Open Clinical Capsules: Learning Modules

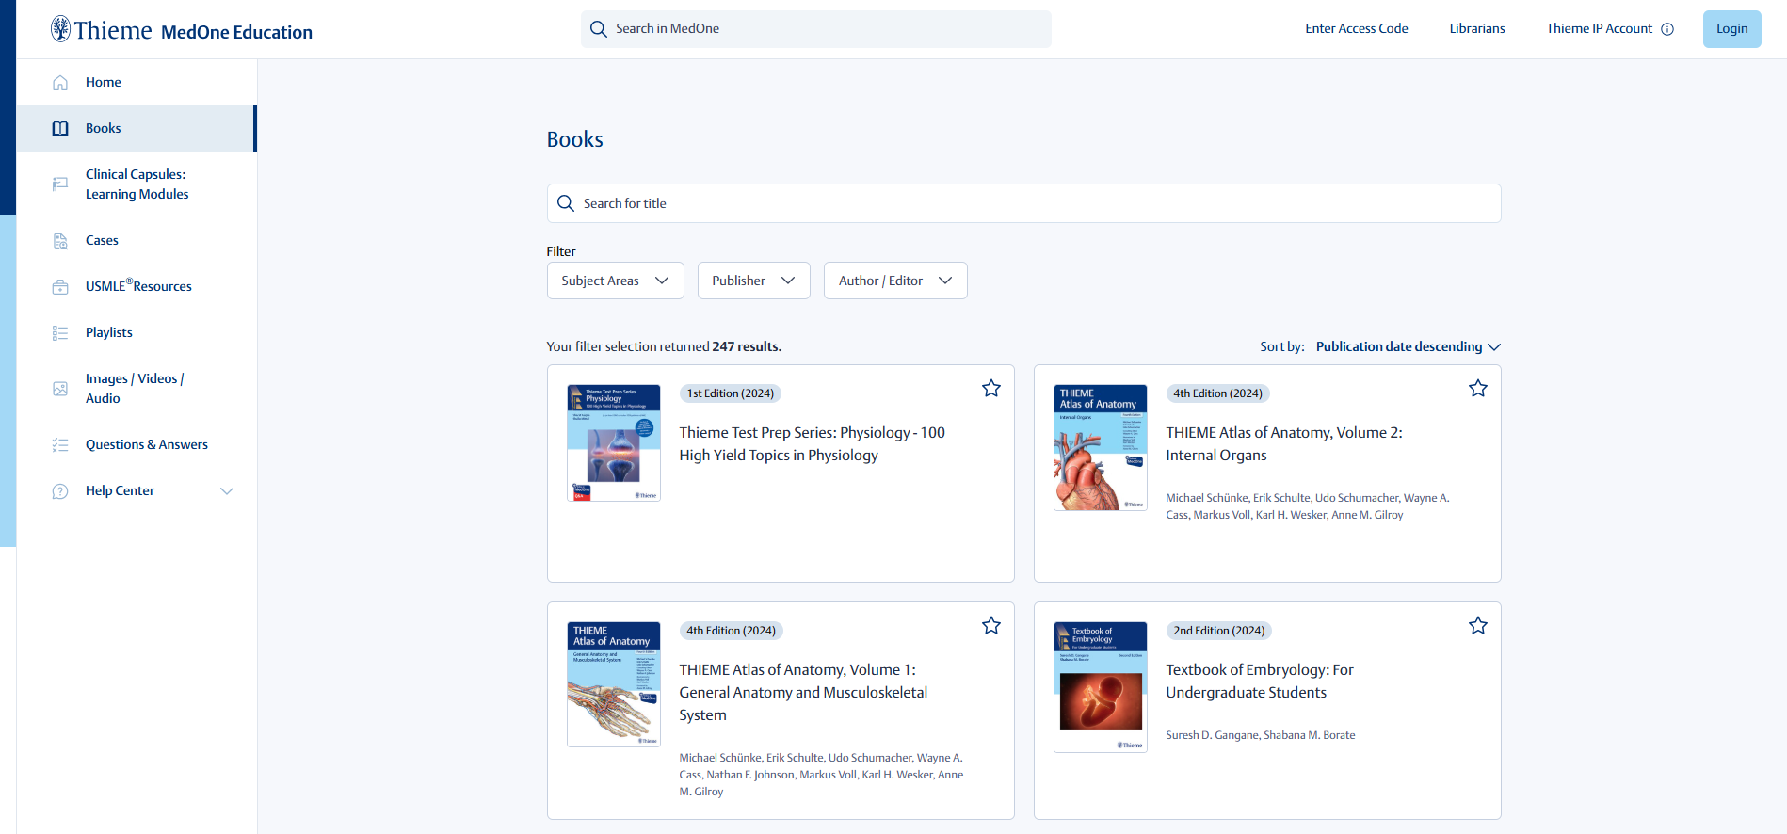[x=137, y=184]
